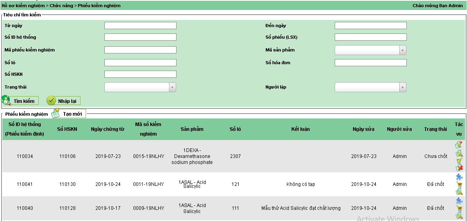Image resolution: width=467 pixels, height=221 pixels.
Task: Open the Mã sản phẩm dropdown
Action: pyautogui.click(x=371, y=50)
